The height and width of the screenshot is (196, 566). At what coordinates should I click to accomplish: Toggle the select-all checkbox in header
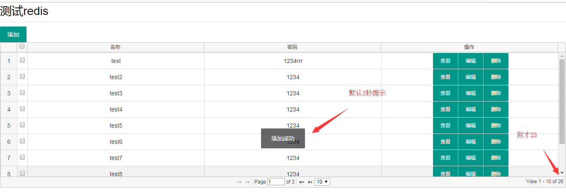coord(22,46)
